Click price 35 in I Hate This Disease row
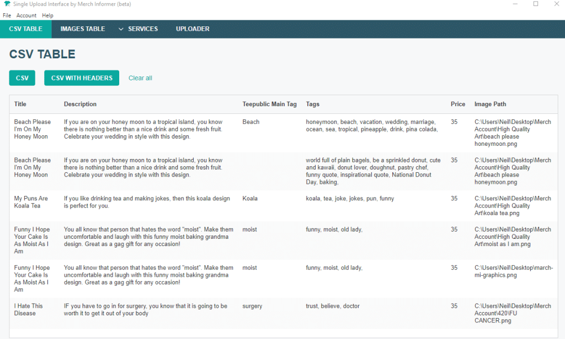 [454, 306]
